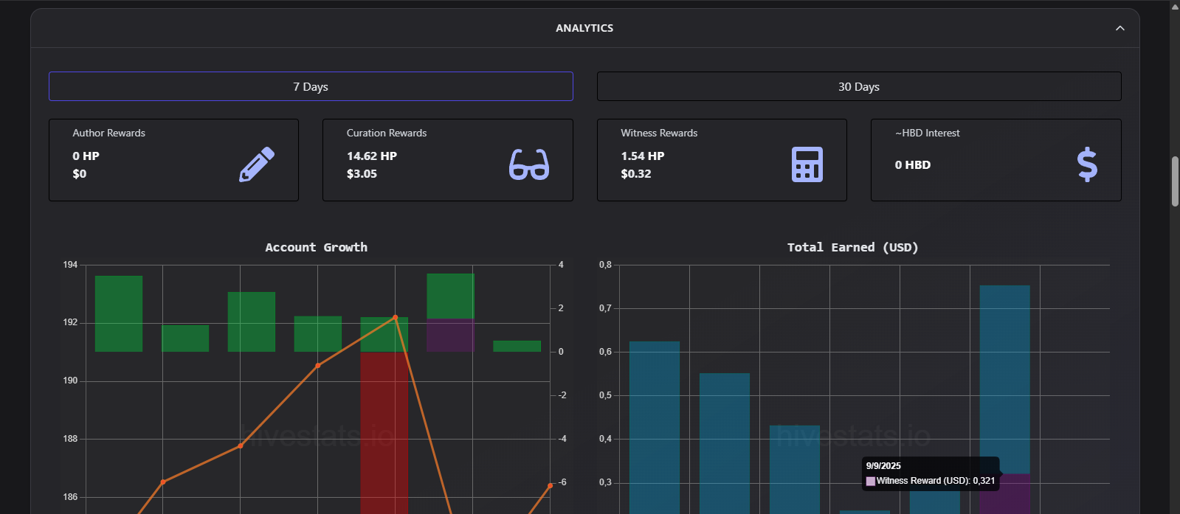Click the ANALYTICS section header title
This screenshot has width=1180, height=514.
pos(584,28)
